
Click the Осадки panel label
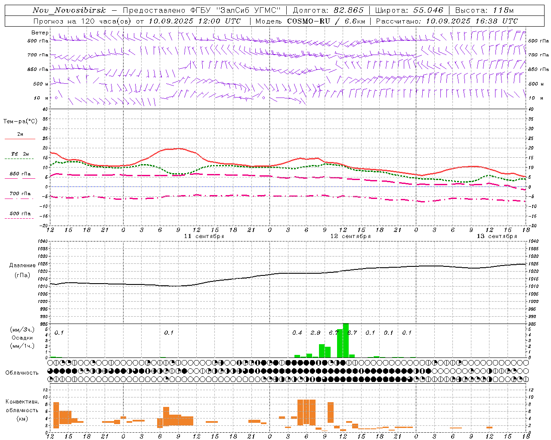pyautogui.click(x=22, y=338)
